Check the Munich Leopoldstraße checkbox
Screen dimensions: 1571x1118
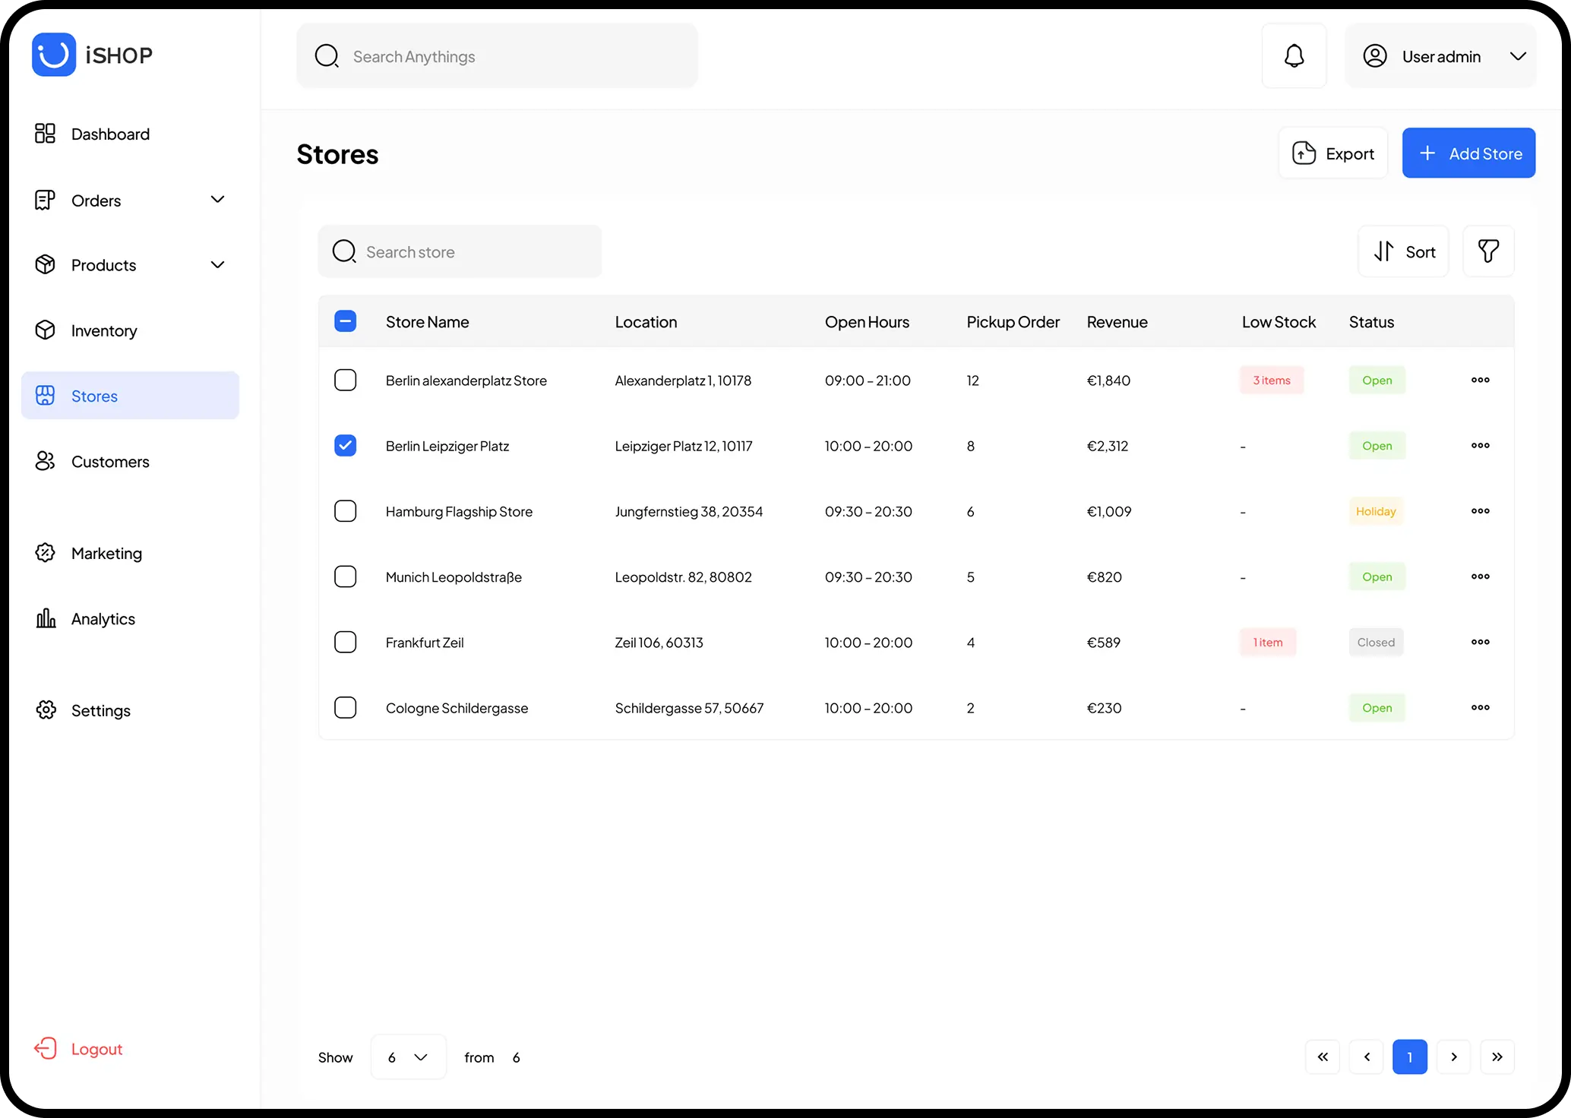tap(346, 576)
